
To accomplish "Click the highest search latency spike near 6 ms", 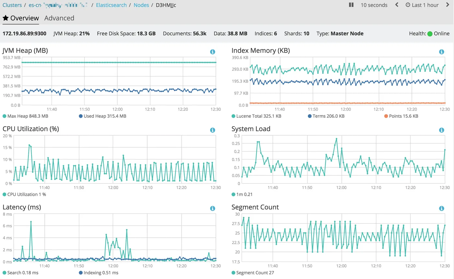I will pos(31,222).
